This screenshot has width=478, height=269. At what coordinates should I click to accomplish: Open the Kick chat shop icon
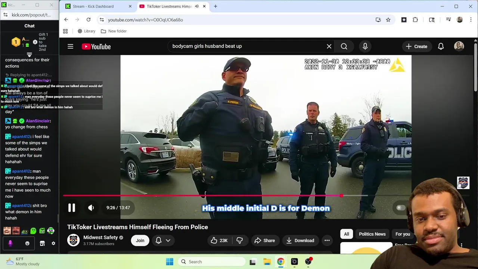click(42, 244)
